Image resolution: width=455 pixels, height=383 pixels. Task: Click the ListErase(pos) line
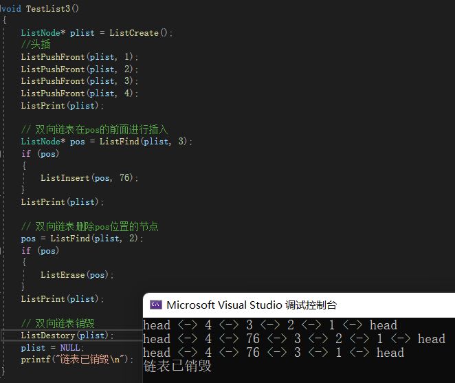tap(77, 274)
